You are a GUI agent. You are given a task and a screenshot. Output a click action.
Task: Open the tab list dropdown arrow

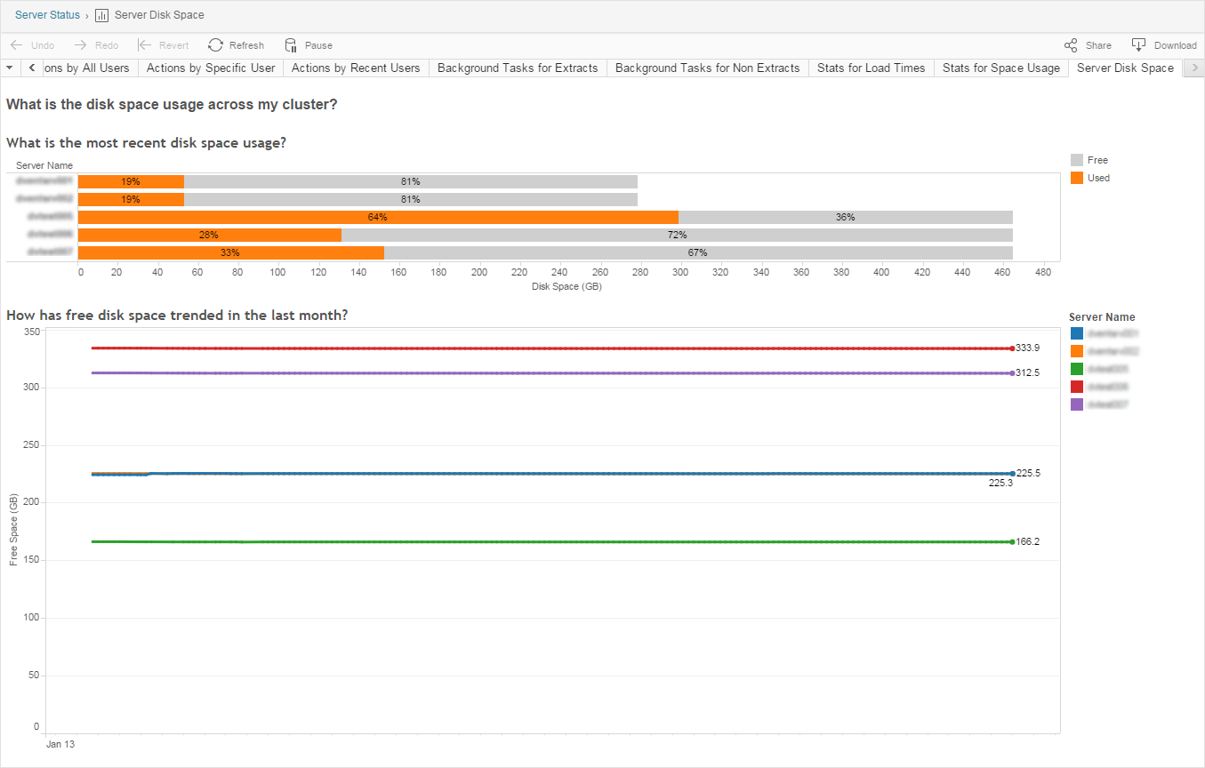pos(9,68)
